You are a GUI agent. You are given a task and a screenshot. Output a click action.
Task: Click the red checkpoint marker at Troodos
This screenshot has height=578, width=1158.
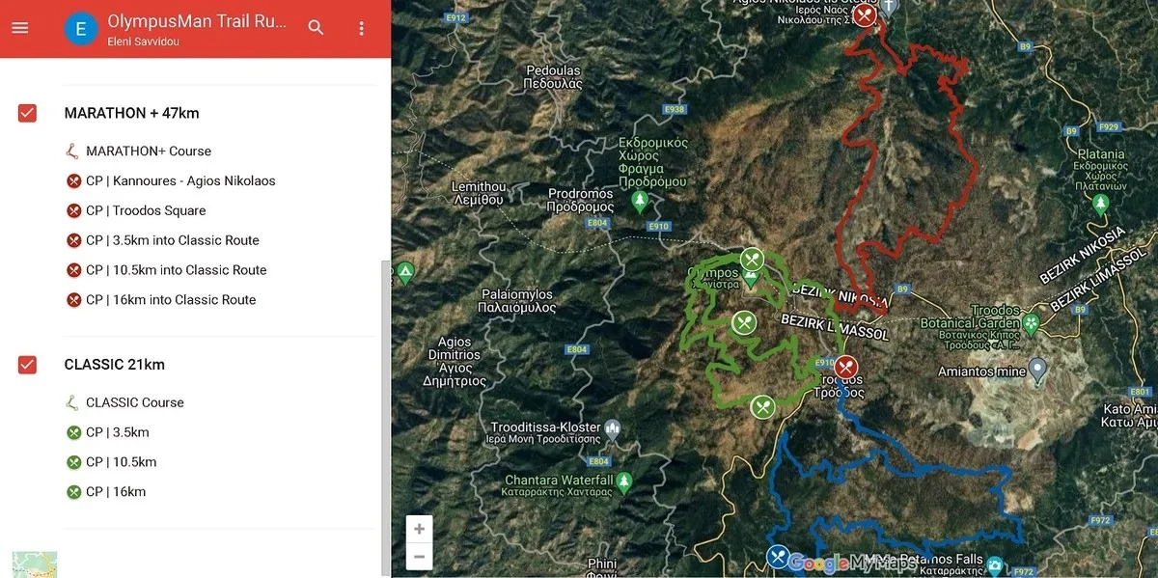coord(845,367)
